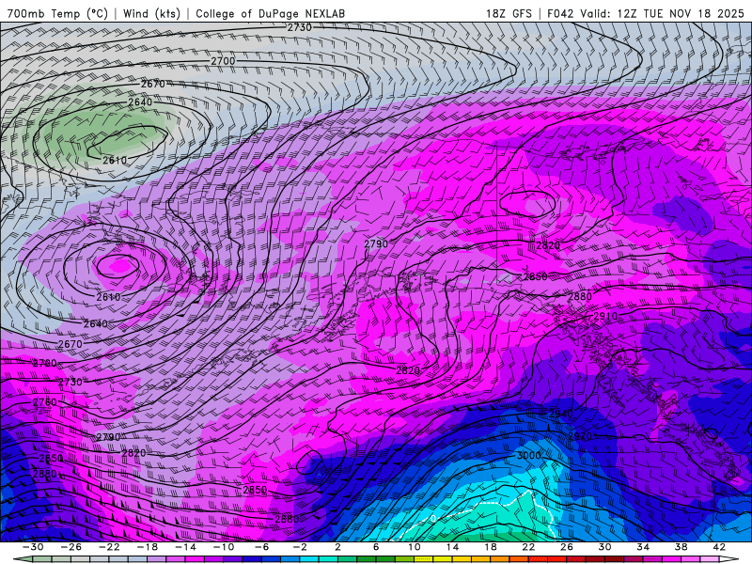The height and width of the screenshot is (564, 752).
Task: Click the 2850 label between 2820 and 2880 near 2910
Action: [535, 276]
